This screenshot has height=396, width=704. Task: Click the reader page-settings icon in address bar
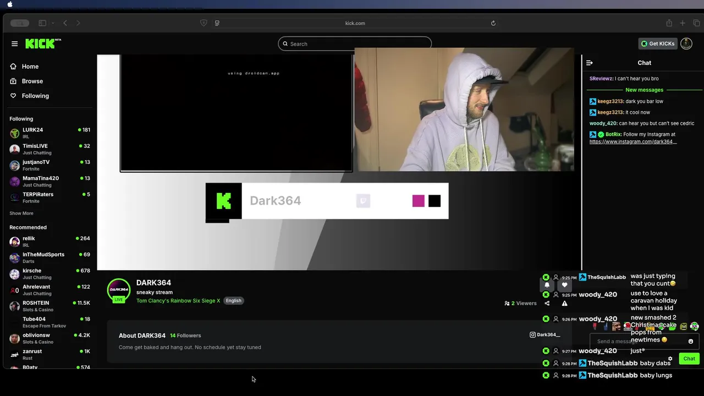pyautogui.click(x=217, y=23)
